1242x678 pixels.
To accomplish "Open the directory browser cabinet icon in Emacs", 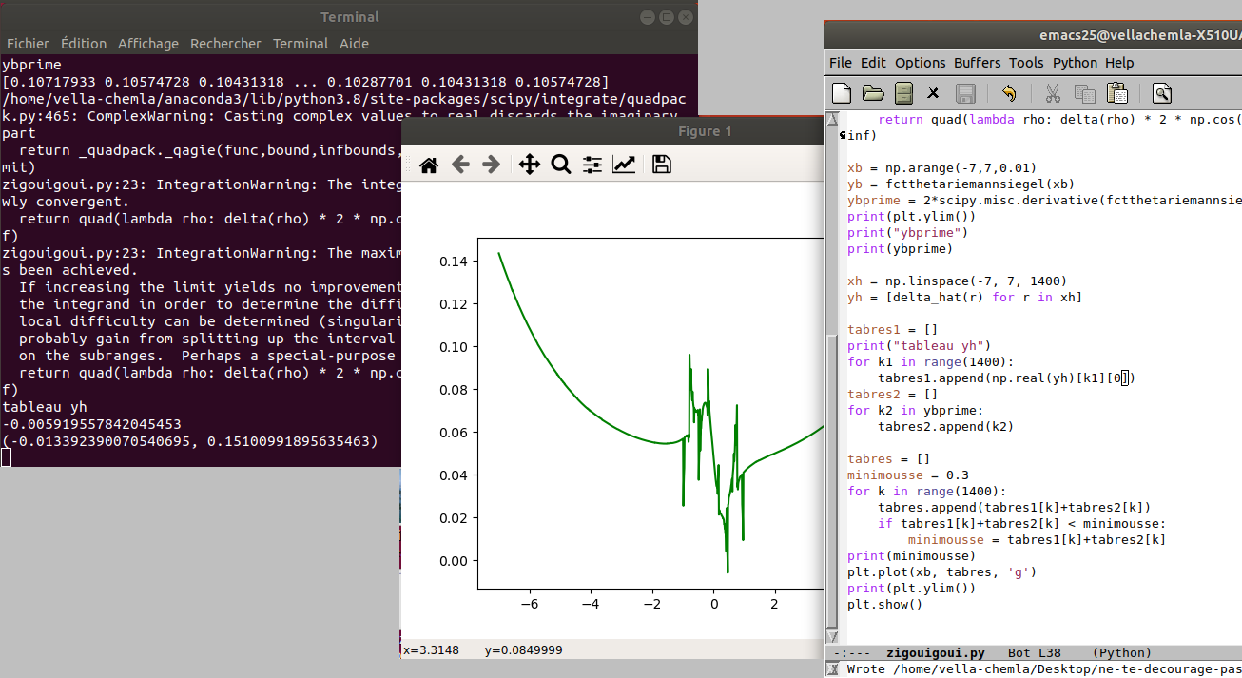I will (902, 93).
